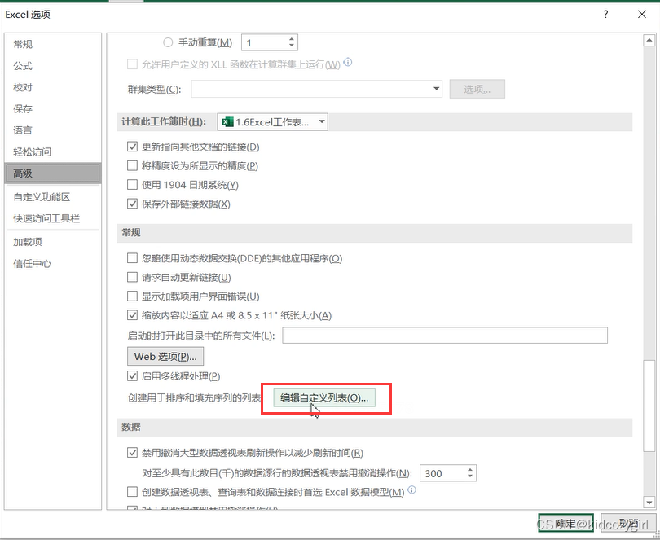Click the 取消 button

(628, 523)
